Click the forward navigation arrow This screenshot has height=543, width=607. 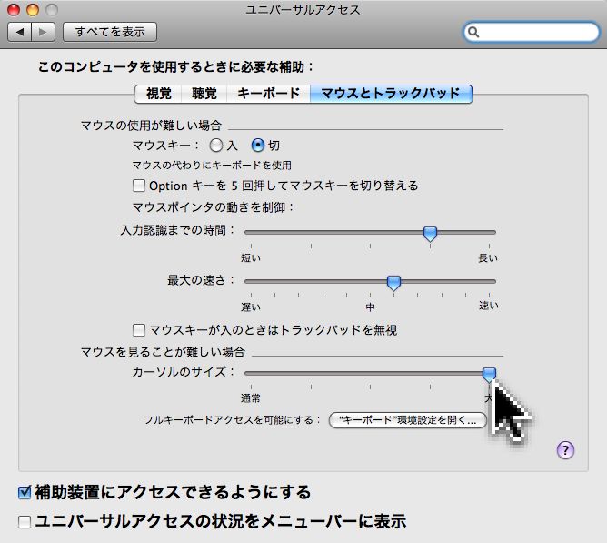tap(45, 33)
